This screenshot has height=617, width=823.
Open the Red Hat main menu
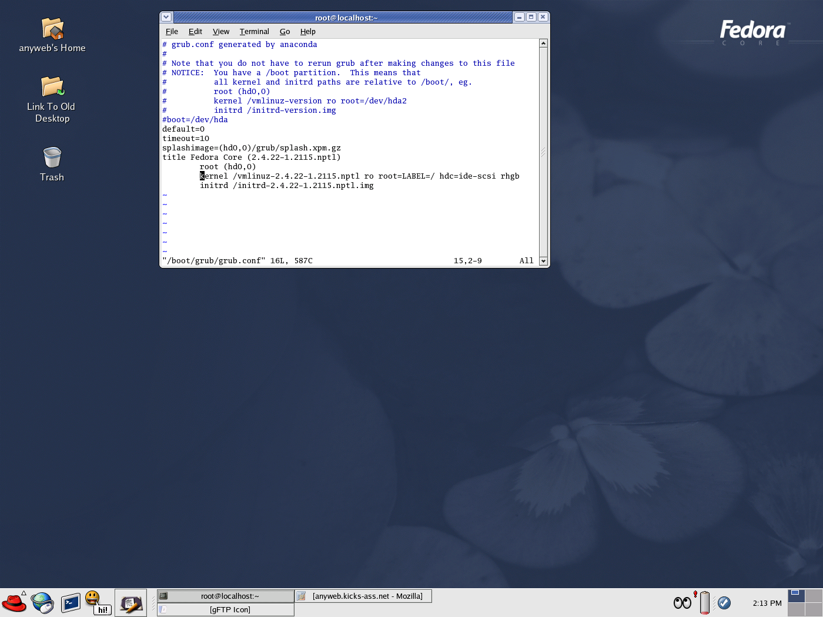[x=14, y=603]
